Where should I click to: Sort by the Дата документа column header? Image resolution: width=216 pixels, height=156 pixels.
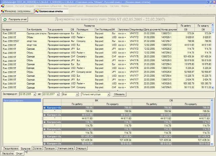pyautogui.click(x=152, y=29)
